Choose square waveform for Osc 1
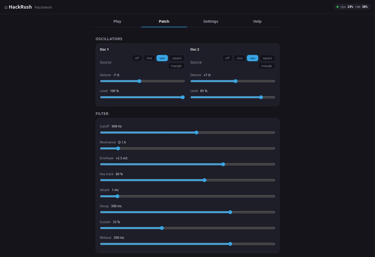375x257 pixels. pos(177,58)
